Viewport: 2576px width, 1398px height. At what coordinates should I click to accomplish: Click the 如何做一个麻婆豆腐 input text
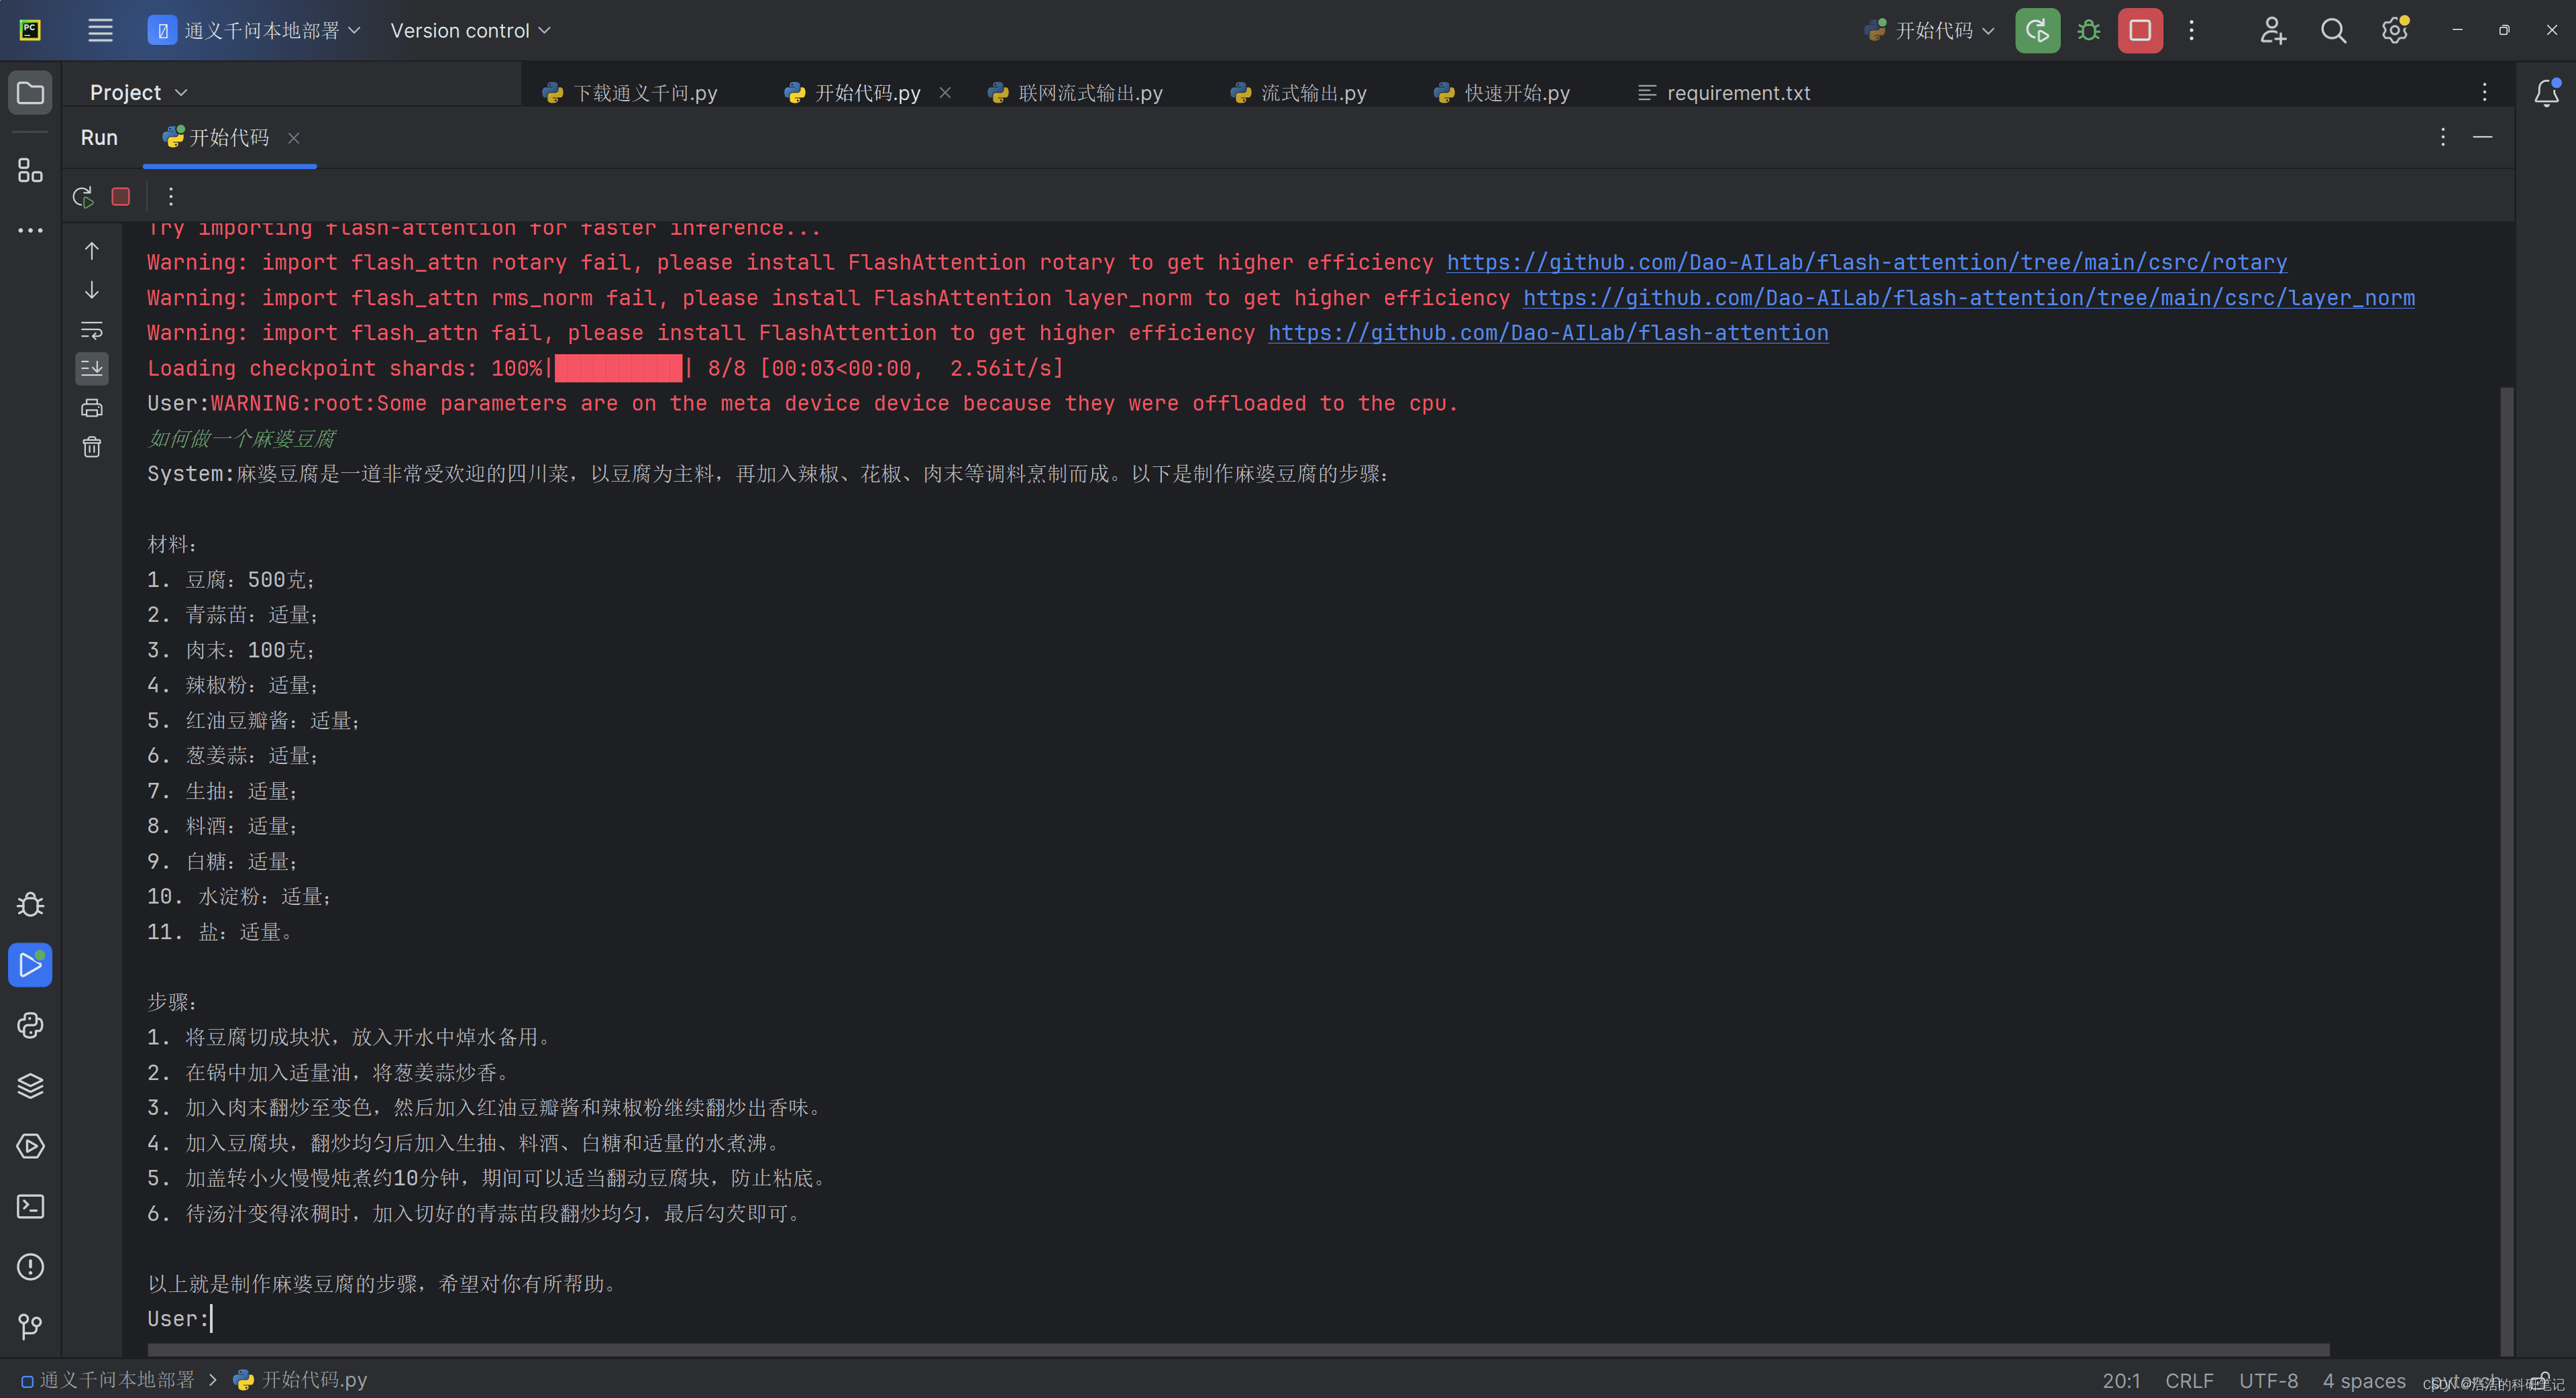[241, 439]
